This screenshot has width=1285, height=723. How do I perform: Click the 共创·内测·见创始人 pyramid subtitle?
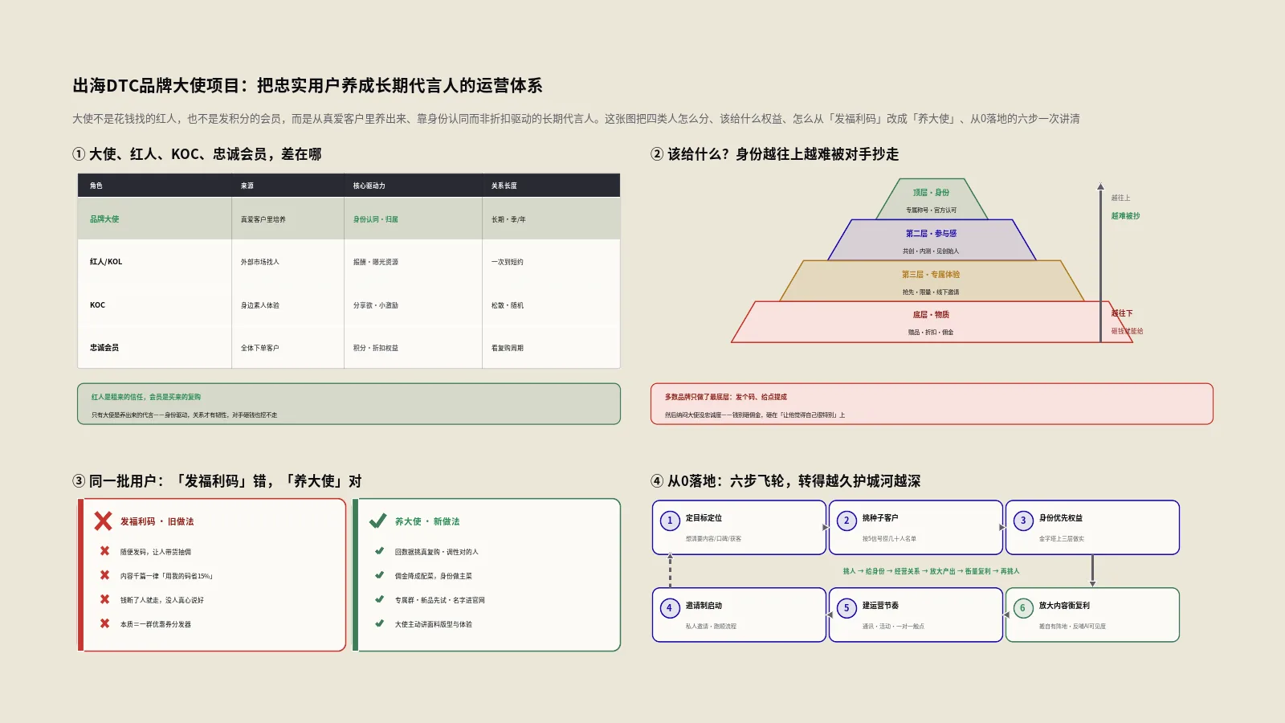(932, 251)
